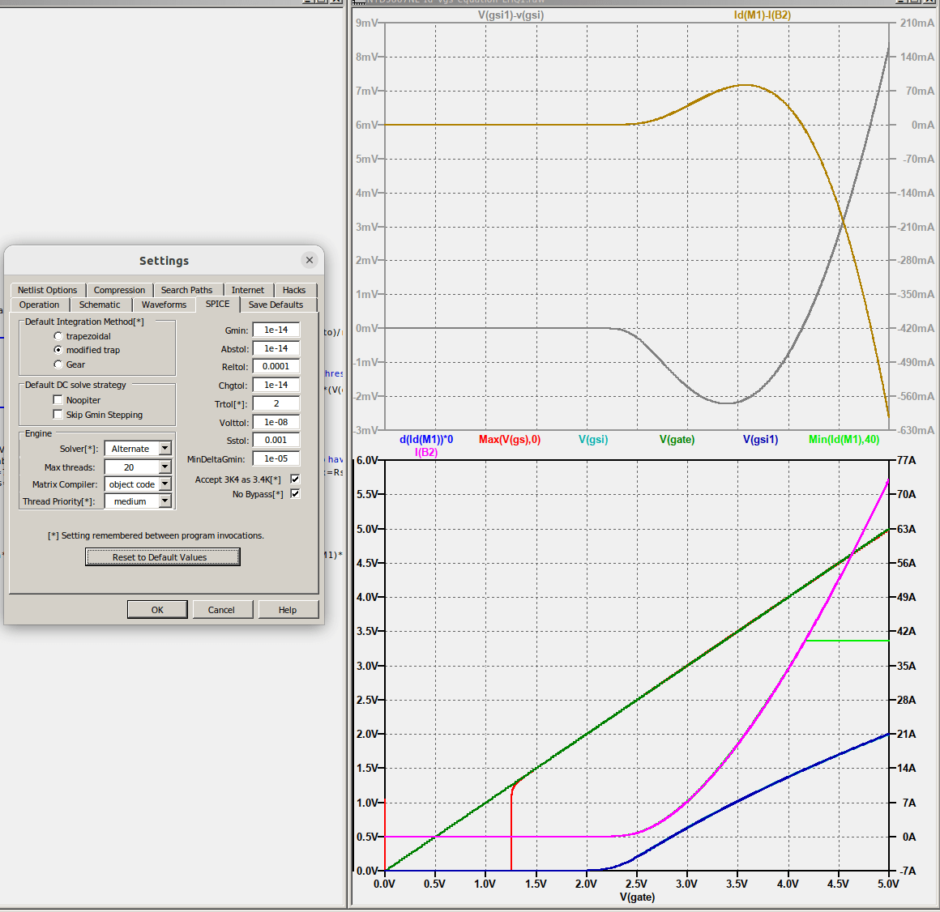Click the green V(gate) trace label
940x912 pixels.
click(677, 439)
